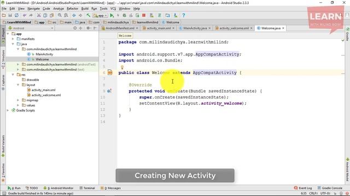Navigate Forward with the right arrow icon
Image resolution: width=350 pixels, height=196 pixels.
pos(80,15)
